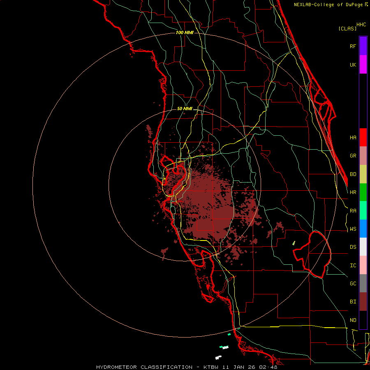Screen dimensions: 370x370
Task: Click the RF purple legend swatch
Action: (363, 46)
